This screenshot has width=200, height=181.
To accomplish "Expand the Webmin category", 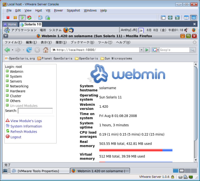I will coord(7,71).
